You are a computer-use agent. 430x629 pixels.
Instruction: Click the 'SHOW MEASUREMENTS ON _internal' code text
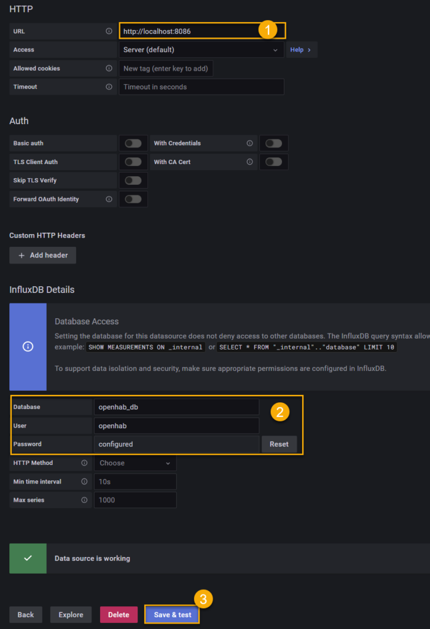145,347
